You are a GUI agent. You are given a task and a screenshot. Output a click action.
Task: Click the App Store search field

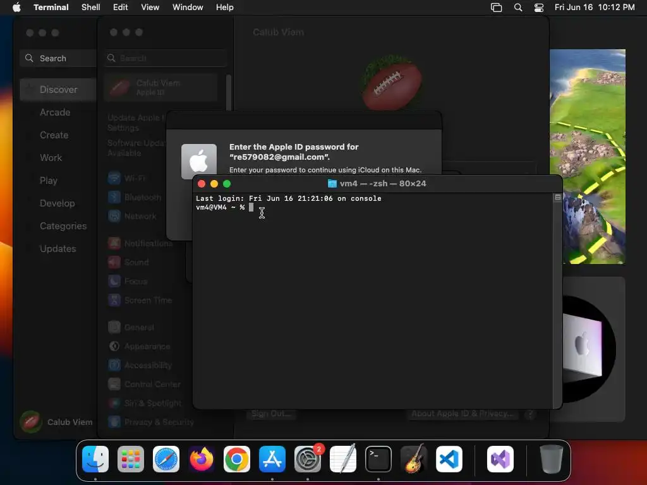pyautogui.click(x=58, y=58)
